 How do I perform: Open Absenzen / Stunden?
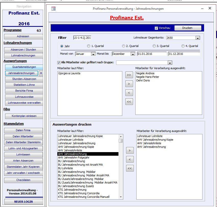tap(23, 50)
